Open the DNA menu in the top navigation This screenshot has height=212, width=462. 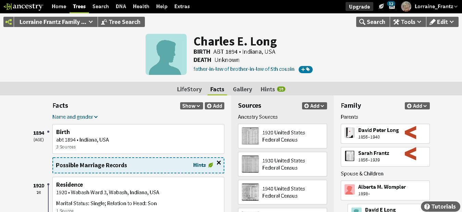121,6
